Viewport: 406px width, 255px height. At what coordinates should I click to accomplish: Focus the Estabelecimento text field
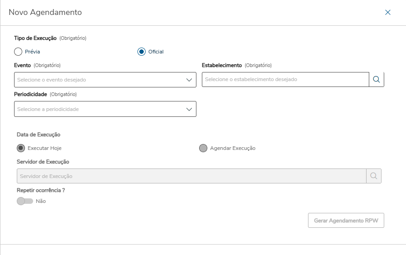coord(285,79)
